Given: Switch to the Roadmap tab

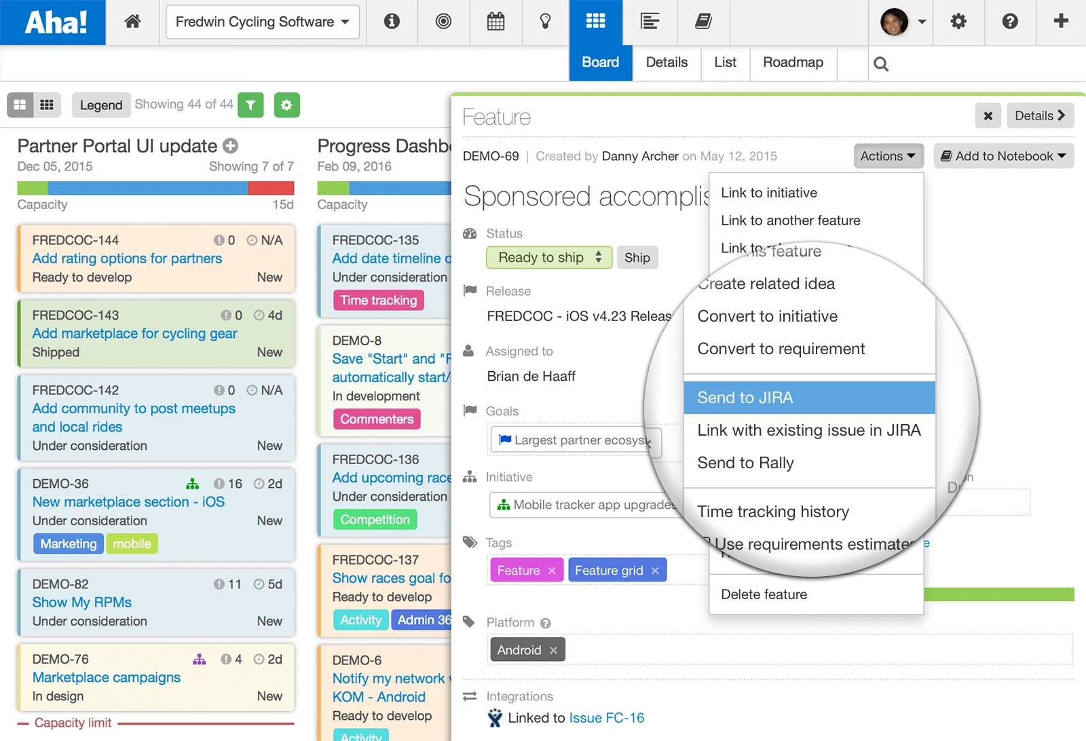Looking at the screenshot, I should point(793,62).
